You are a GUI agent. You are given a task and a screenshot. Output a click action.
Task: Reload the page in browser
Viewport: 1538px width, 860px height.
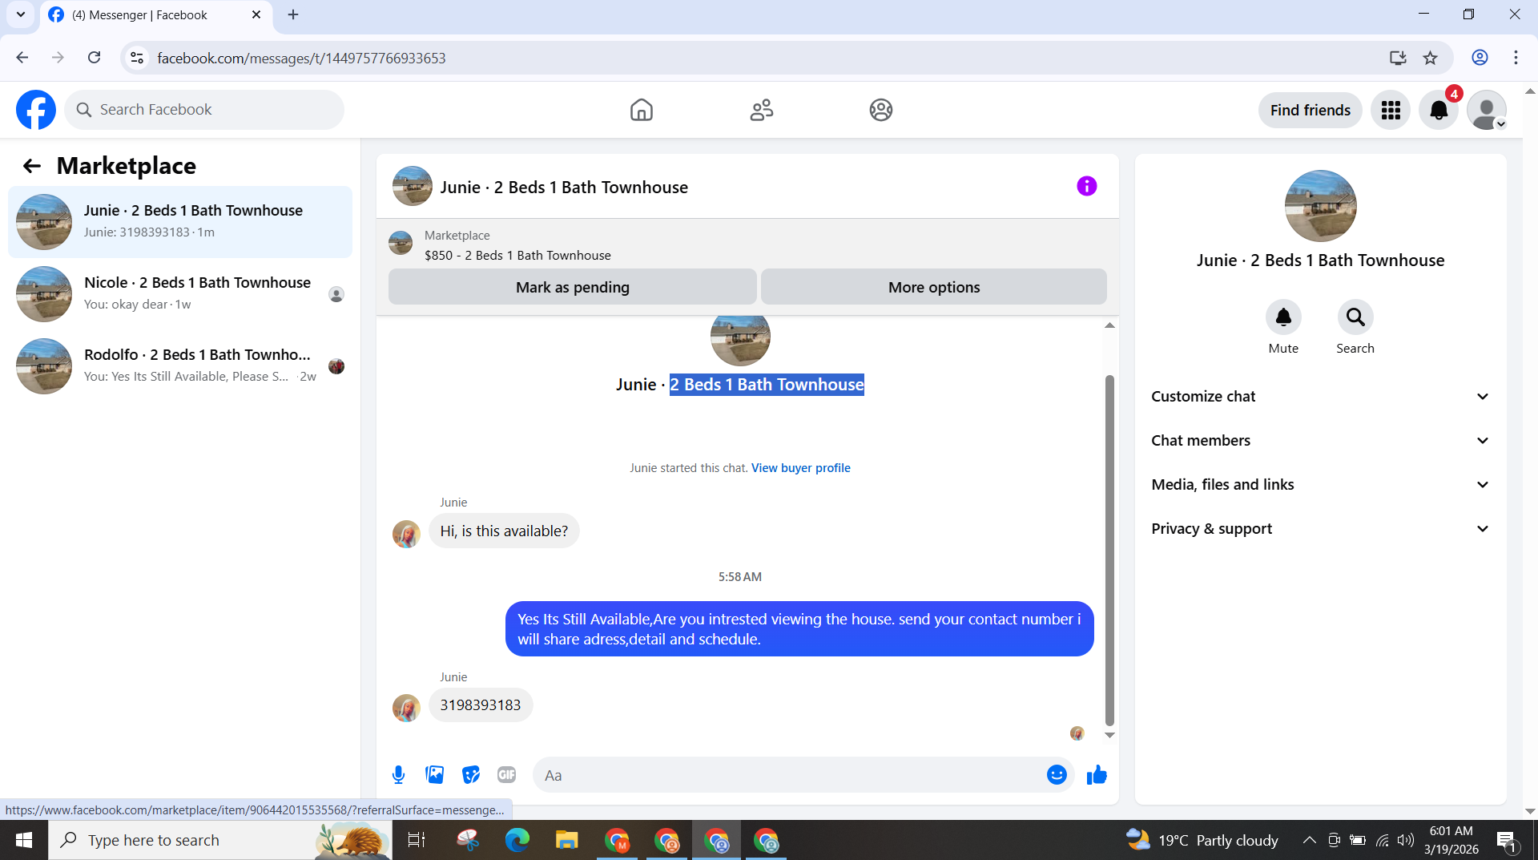coord(95,58)
